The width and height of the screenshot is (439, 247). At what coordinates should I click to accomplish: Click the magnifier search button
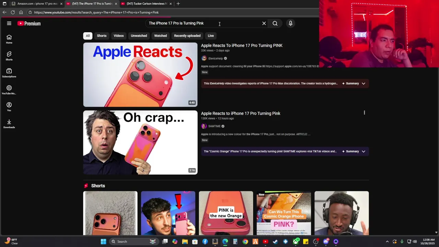tap(275, 23)
